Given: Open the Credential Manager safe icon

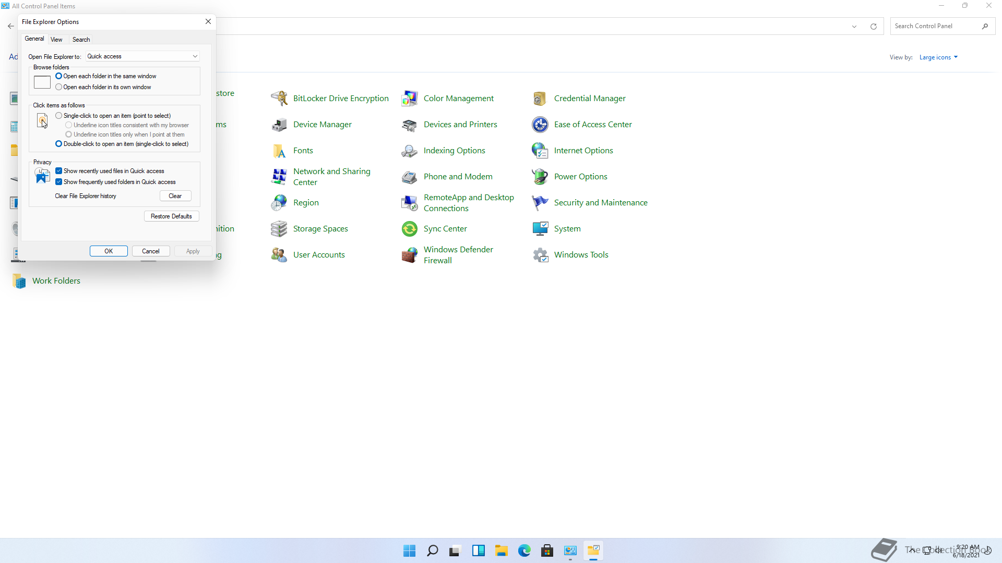Looking at the screenshot, I should click(540, 98).
